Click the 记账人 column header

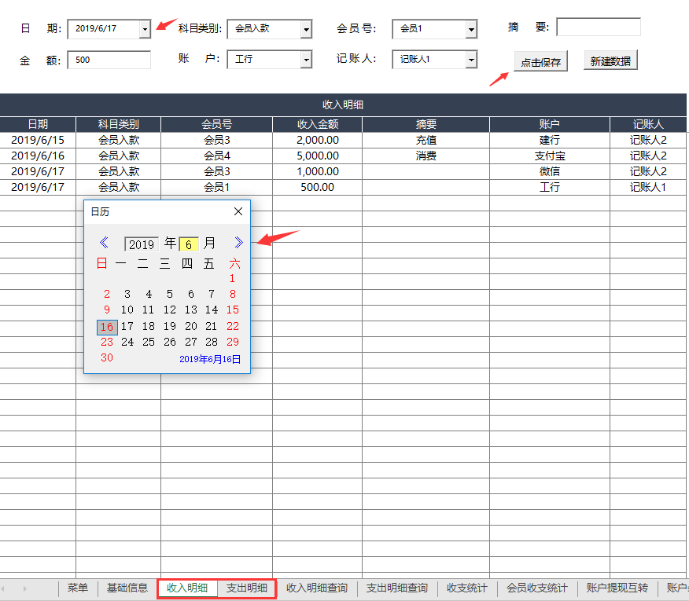(648, 124)
